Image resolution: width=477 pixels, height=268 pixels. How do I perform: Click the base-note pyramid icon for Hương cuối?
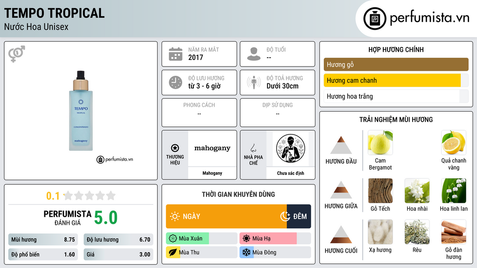[341, 234]
